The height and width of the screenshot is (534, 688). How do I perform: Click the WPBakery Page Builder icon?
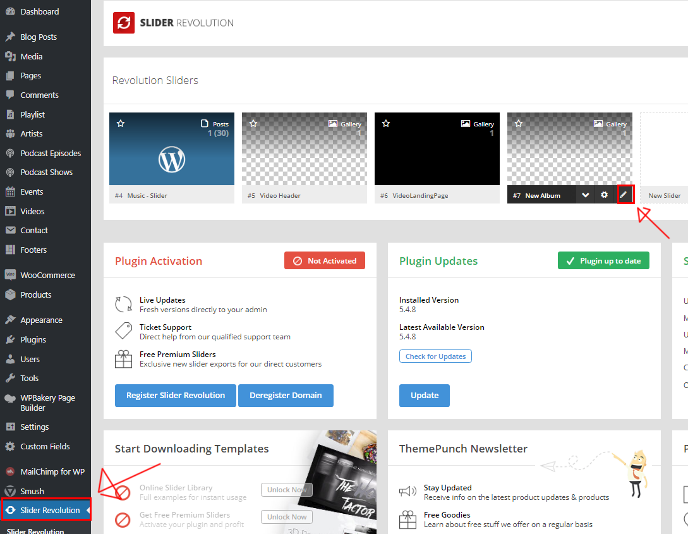coord(10,398)
